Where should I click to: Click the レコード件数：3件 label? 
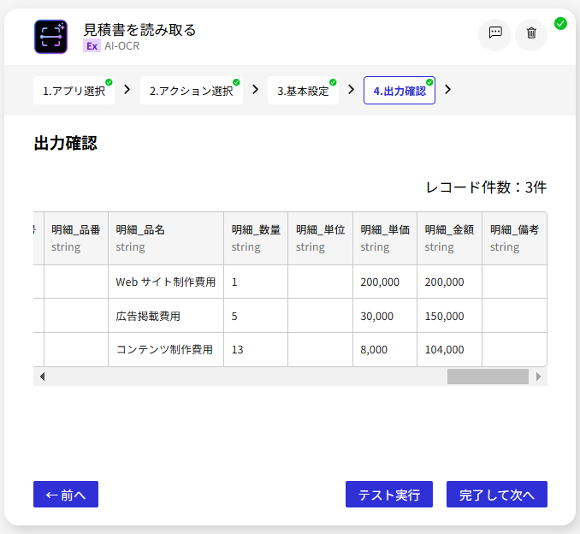pos(486,187)
